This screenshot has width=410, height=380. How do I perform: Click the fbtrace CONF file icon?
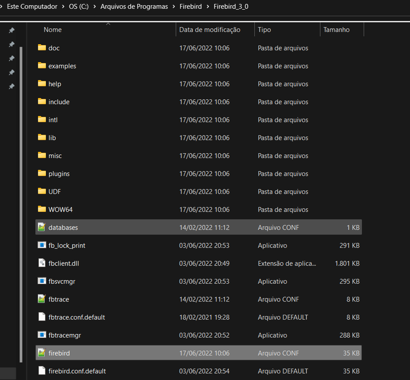point(42,299)
